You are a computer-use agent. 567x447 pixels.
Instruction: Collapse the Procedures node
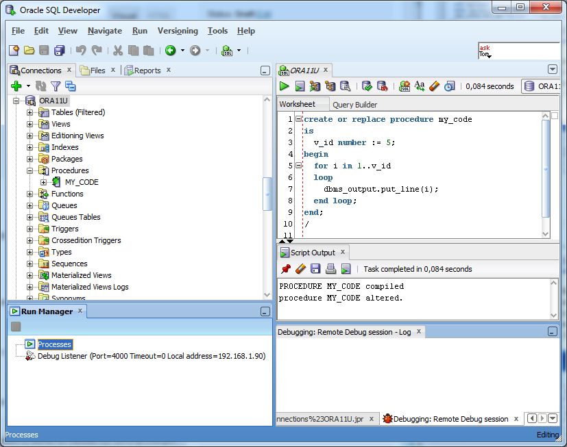tap(29, 170)
